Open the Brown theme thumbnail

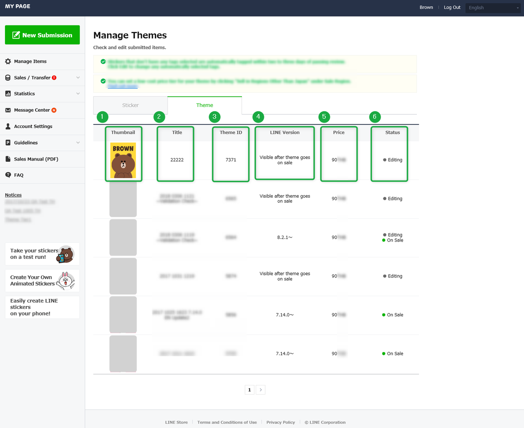123,160
